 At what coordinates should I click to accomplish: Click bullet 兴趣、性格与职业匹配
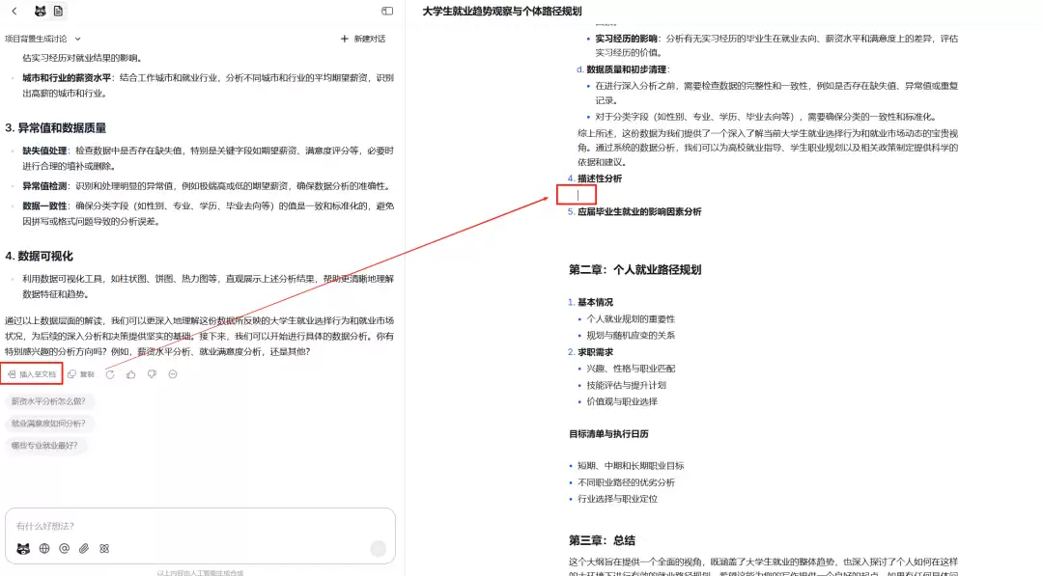point(631,369)
